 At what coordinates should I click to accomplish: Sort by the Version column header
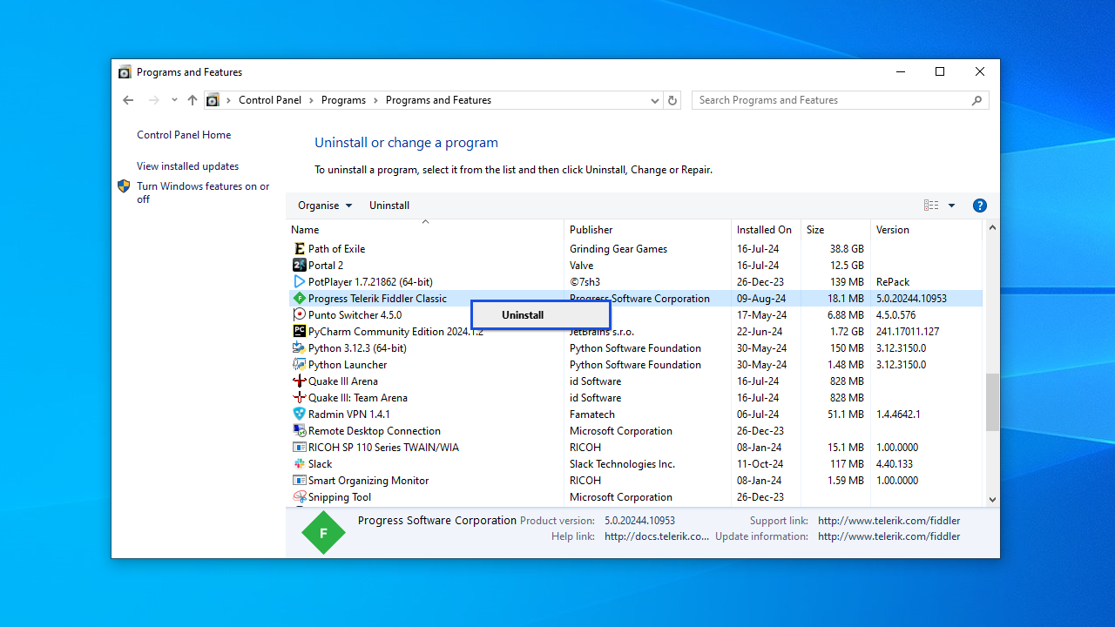[926, 230]
